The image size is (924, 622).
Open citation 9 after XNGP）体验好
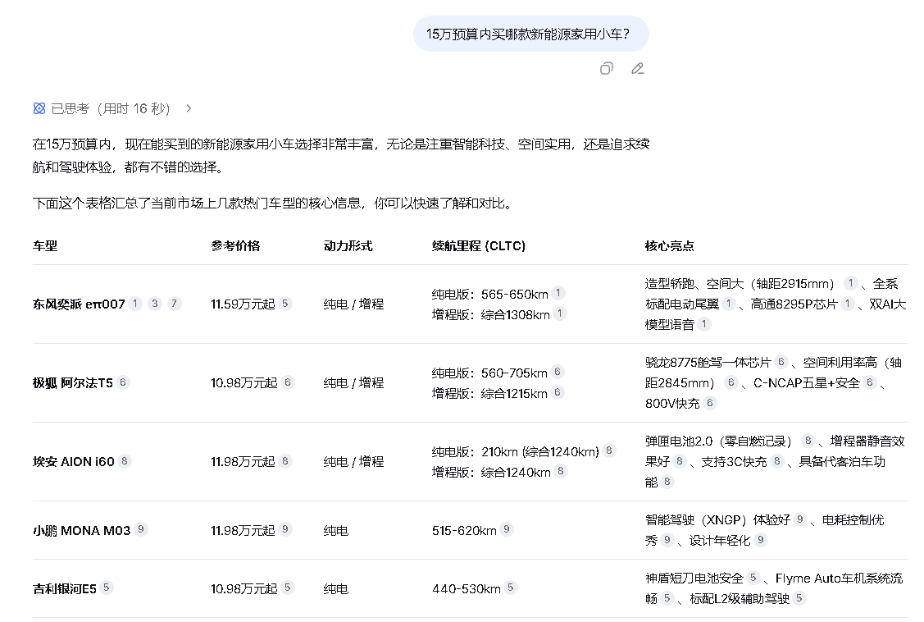[x=800, y=519]
